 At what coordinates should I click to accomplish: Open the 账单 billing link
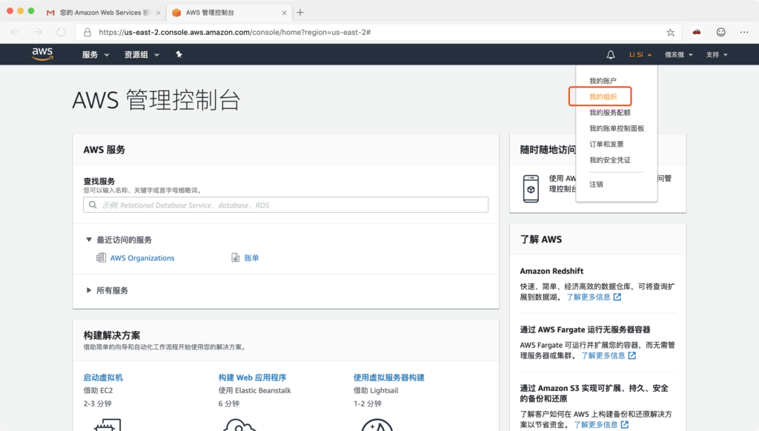pyautogui.click(x=251, y=258)
